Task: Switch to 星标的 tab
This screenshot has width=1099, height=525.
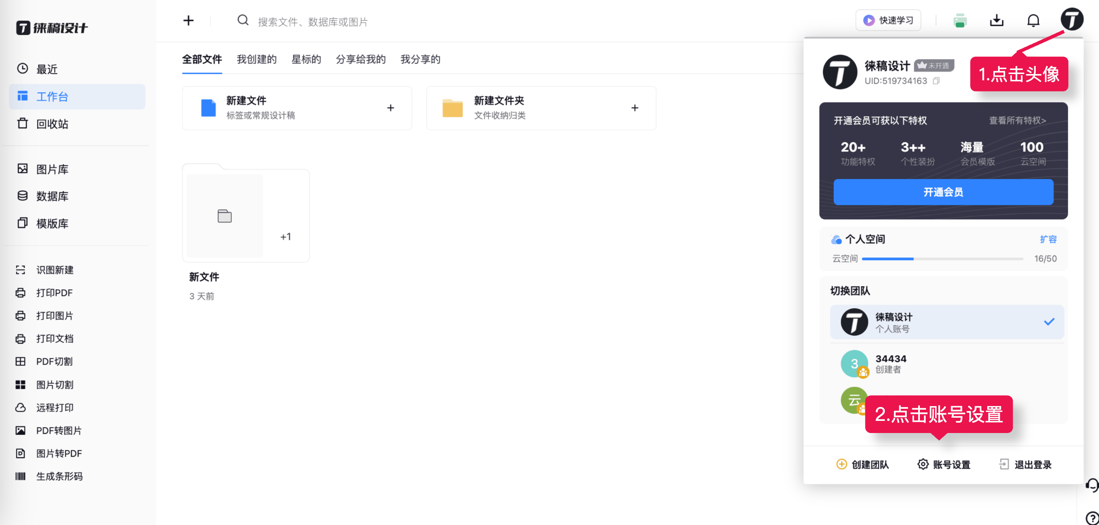Action: (x=306, y=59)
